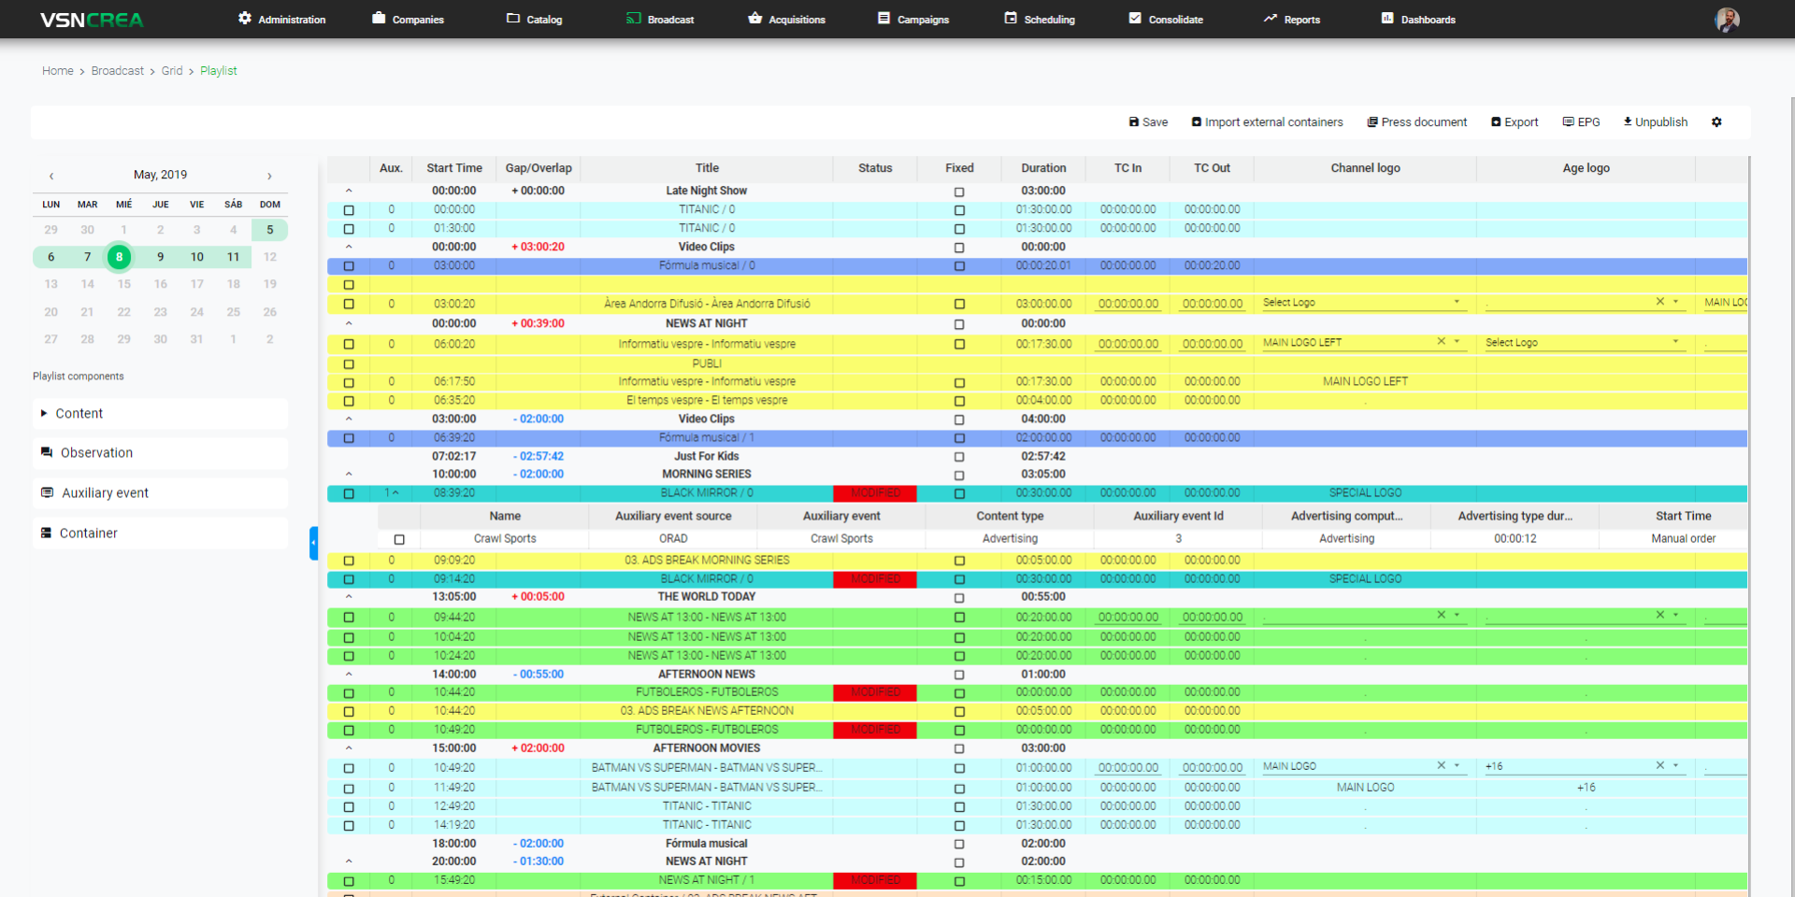Select row checkbox for Fórmula musical / 0
Screen dimensions: 1795x897
[x=349, y=266]
